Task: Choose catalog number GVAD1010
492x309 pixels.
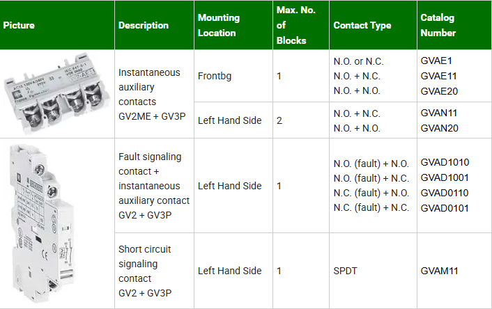Action: pos(445,162)
